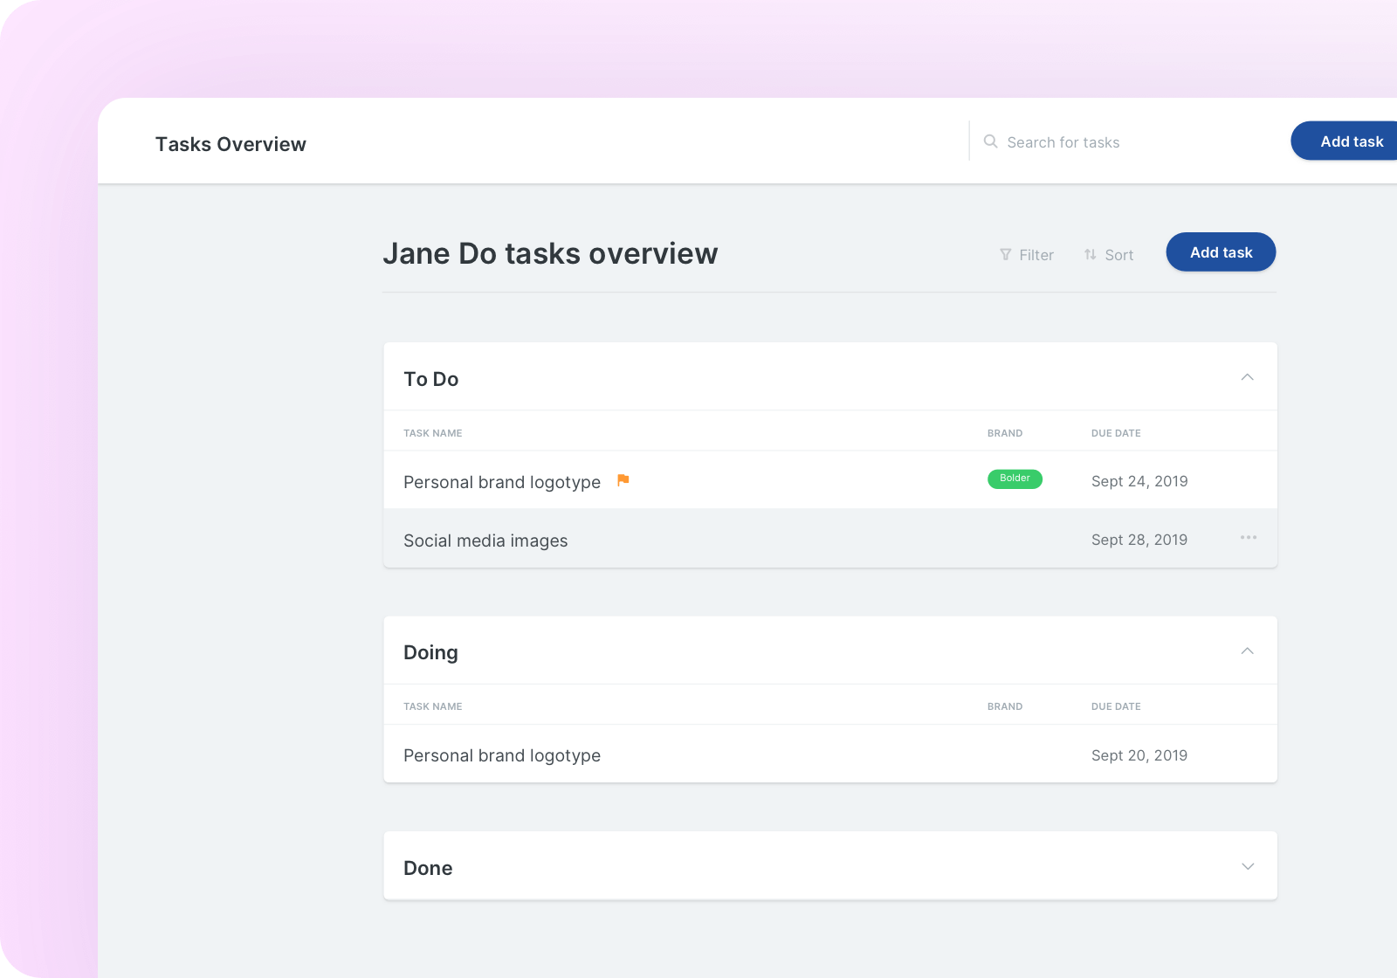Expand the Done section
Image resolution: width=1397 pixels, height=978 pixels.
1247,866
